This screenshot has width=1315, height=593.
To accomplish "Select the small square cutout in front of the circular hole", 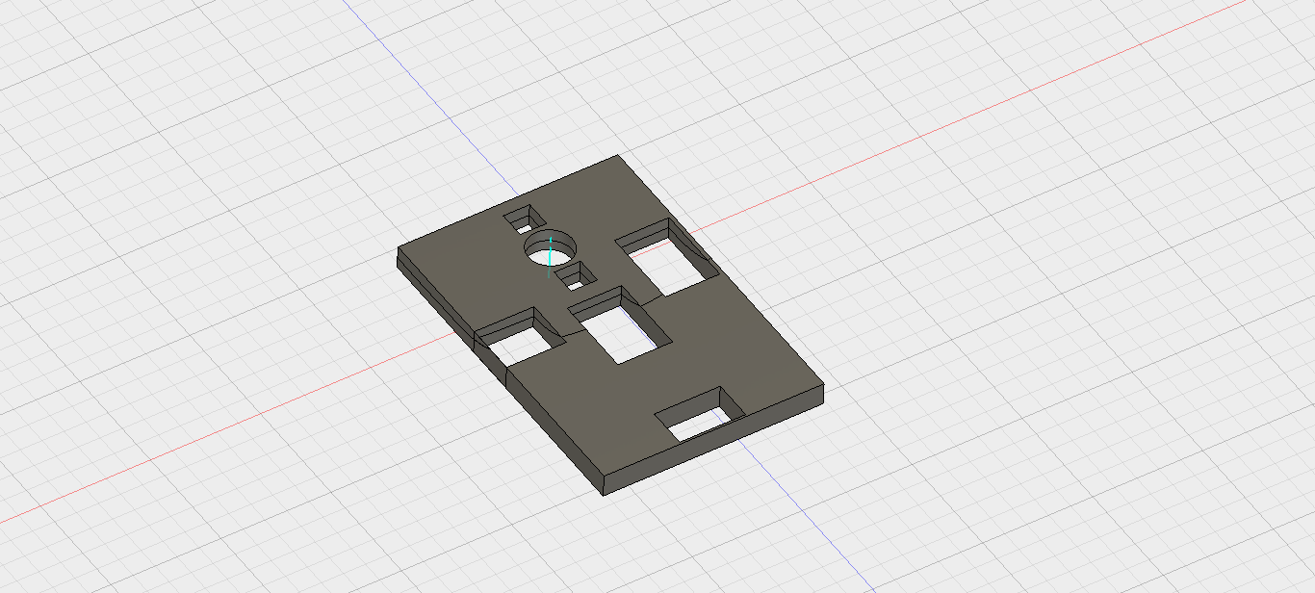I will click(x=575, y=277).
